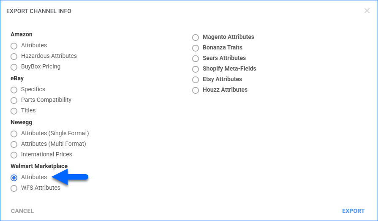The image size is (378, 221).
Task: Select Newegg Attributes (Single Format)
Action: (x=14, y=134)
